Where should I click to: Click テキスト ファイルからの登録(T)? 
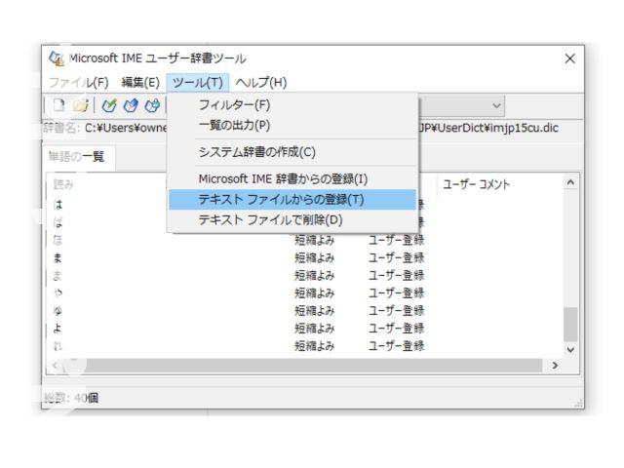click(x=281, y=200)
